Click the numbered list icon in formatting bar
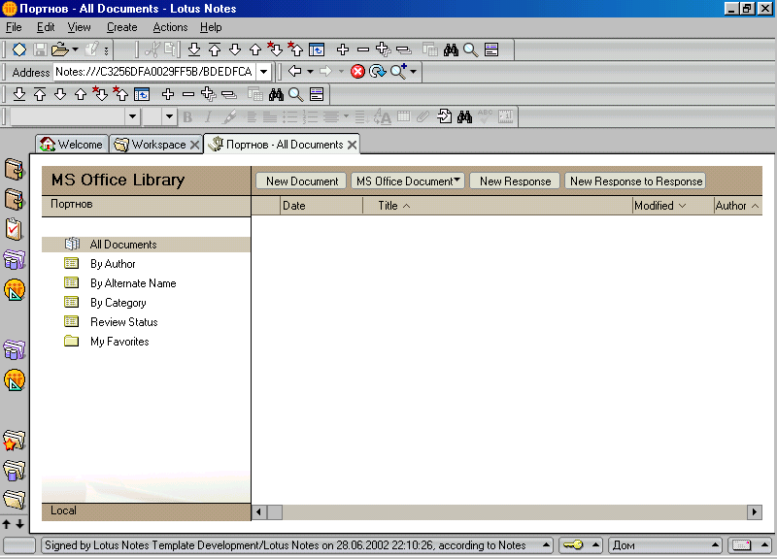 pyautogui.click(x=310, y=116)
